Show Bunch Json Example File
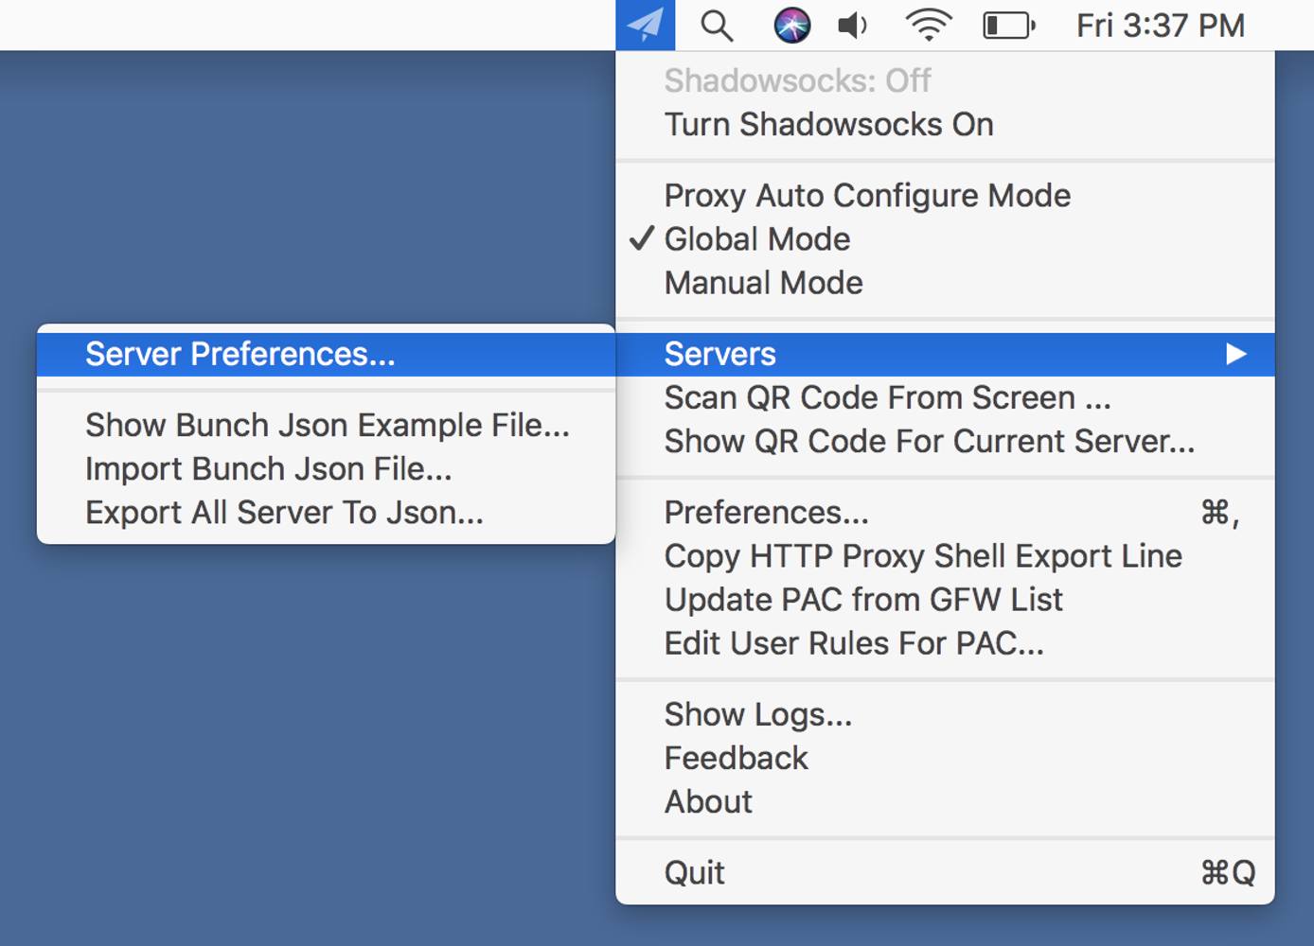The image size is (1314, 946). (x=328, y=425)
